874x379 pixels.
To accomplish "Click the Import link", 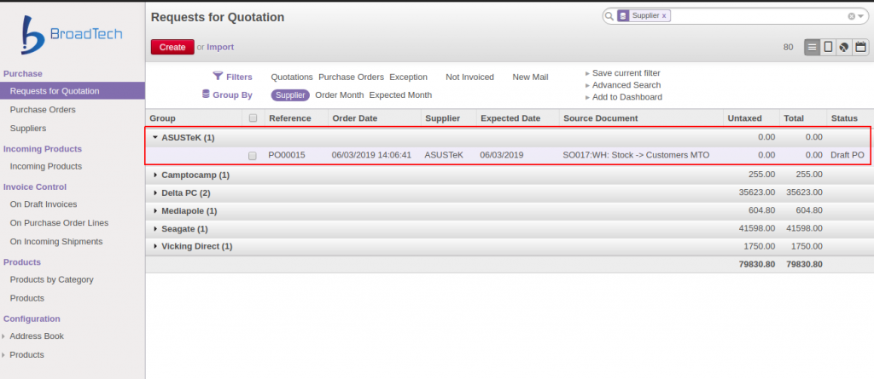I will point(220,48).
